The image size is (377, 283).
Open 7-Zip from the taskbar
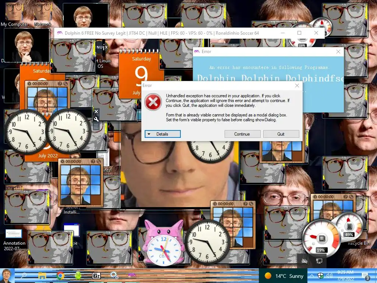click(x=96, y=276)
